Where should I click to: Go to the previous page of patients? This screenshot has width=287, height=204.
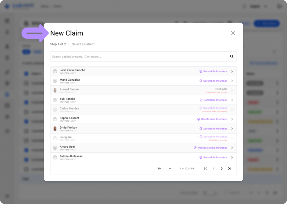click(214, 168)
